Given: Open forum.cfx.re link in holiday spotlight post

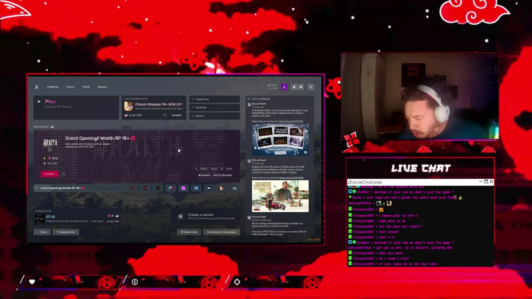Looking at the screenshot, I should [291, 121].
